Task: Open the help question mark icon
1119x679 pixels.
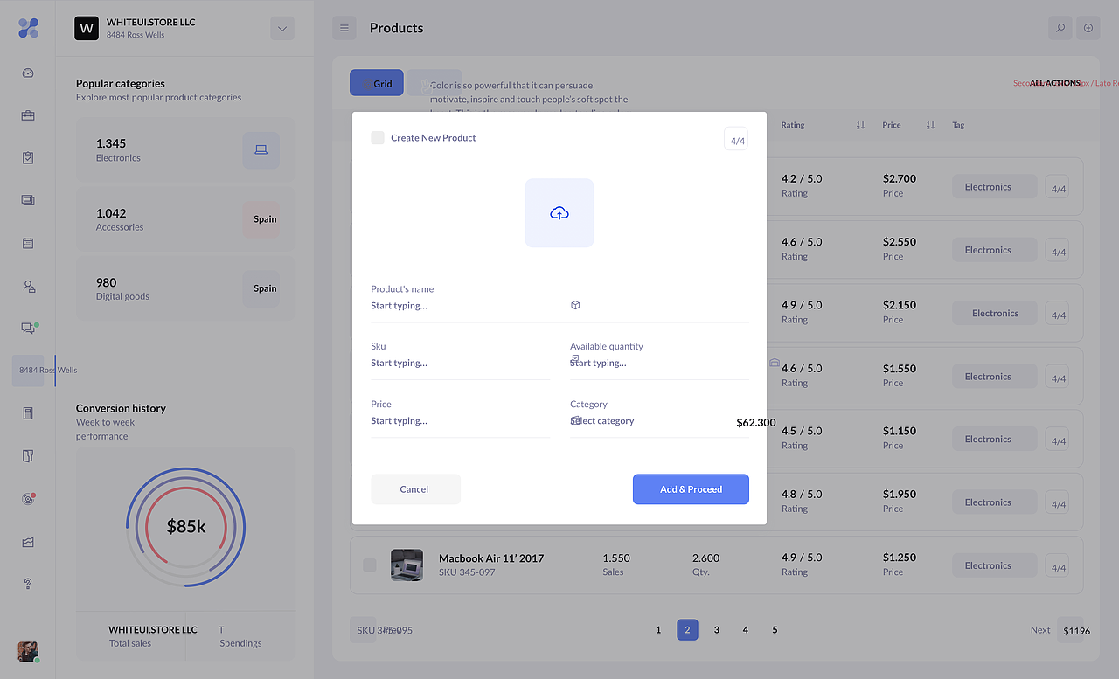Action: [x=28, y=584]
